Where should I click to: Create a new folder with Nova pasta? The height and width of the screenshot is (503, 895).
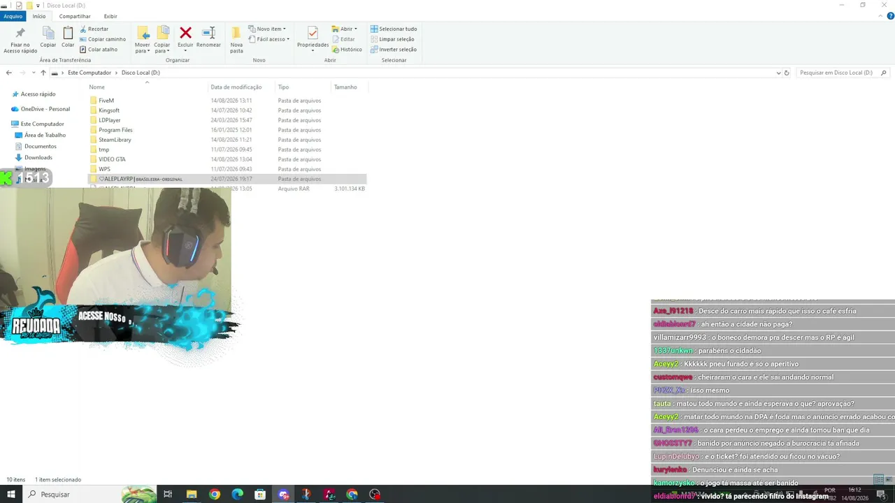click(x=236, y=41)
